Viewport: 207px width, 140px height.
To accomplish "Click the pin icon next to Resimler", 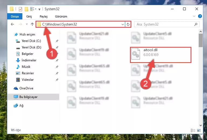I will pos(57,73).
